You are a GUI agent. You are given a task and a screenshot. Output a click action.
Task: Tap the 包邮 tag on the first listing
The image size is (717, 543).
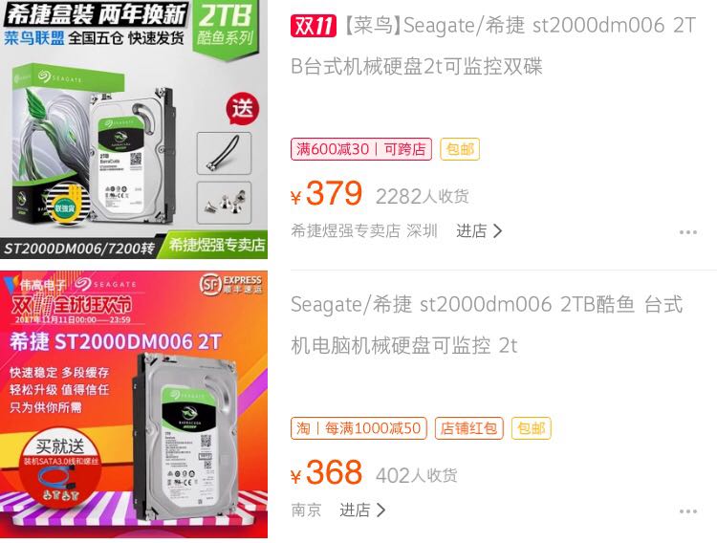(x=460, y=149)
